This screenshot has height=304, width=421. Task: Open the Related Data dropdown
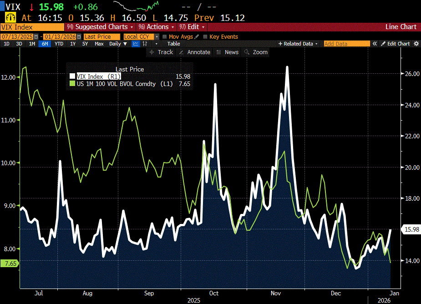[298, 44]
